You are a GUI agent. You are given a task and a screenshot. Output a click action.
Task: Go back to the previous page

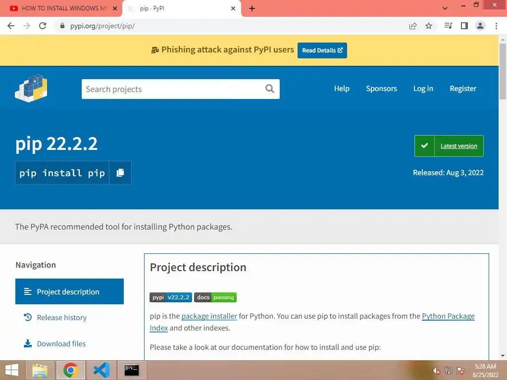tap(11, 26)
